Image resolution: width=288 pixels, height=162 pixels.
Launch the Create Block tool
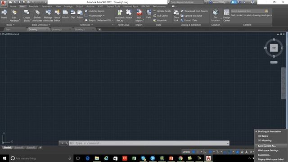[x=27, y=16]
